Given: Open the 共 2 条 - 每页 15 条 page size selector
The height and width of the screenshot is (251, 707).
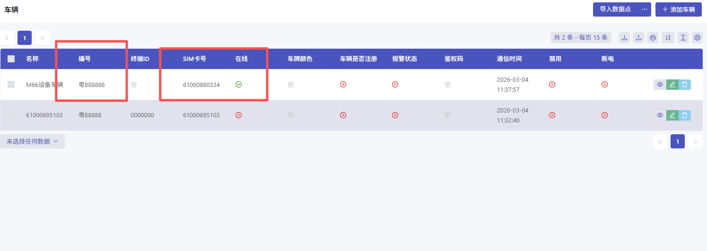Looking at the screenshot, I should [581, 38].
